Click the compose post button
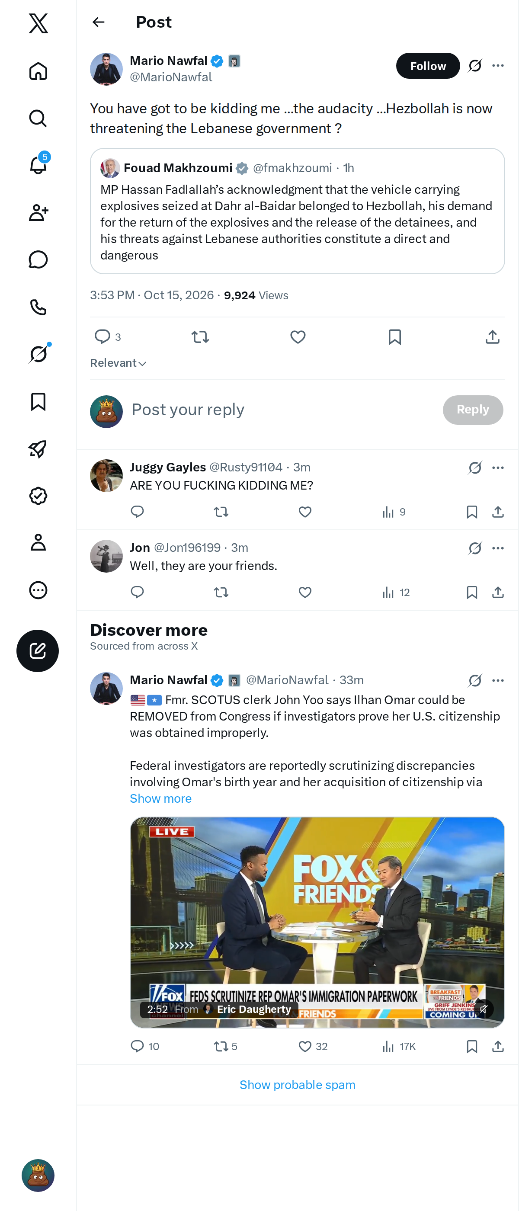Image resolution: width=519 pixels, height=1211 pixels. (38, 650)
